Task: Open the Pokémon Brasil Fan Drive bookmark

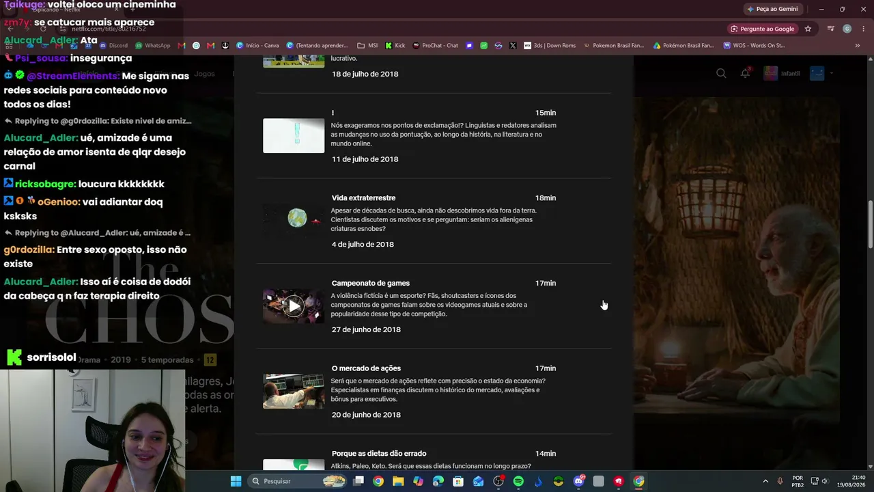Action: pyautogui.click(x=683, y=46)
